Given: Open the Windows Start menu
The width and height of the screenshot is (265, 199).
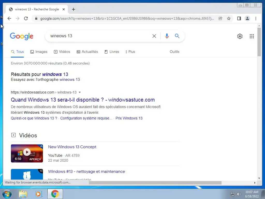Looking at the screenshot, I should (7, 194).
